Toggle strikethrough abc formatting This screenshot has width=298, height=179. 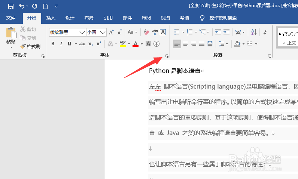pos(82,44)
